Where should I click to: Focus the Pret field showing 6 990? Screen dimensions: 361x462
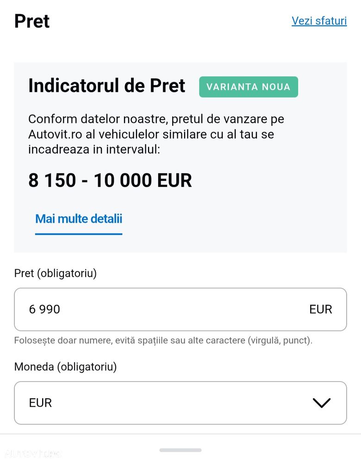180,309
